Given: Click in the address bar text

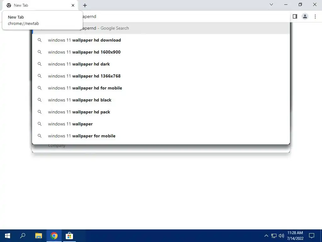Looking at the screenshot, I should [89, 16].
